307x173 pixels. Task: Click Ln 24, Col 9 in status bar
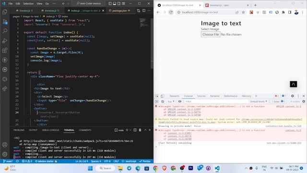[x=82, y=161]
